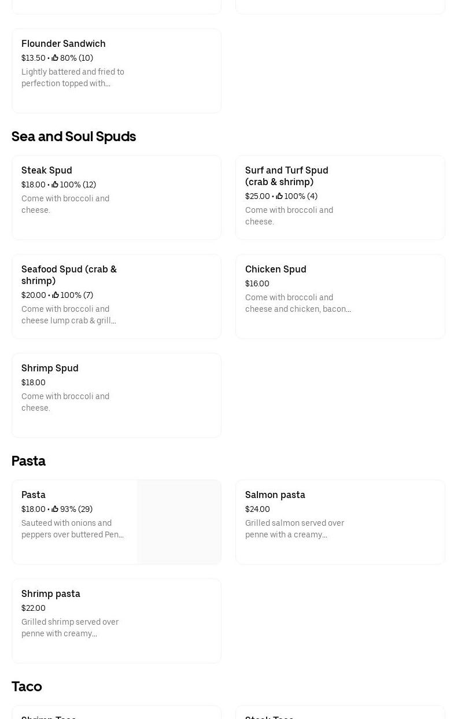Screen dimensions: 465x719
Task: Select the Shrimp Spud card
Action: click(x=116, y=395)
